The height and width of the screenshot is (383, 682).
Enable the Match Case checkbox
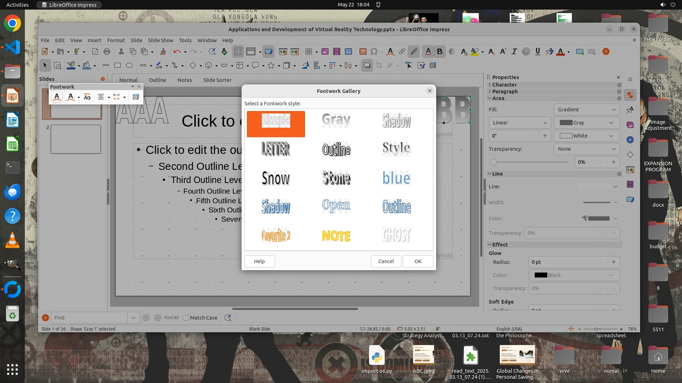[x=186, y=318]
